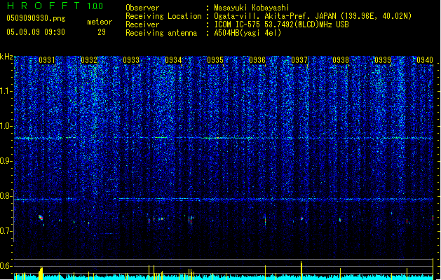Click the 0937 time marker
Screen dimensions: 441x280
point(299,60)
